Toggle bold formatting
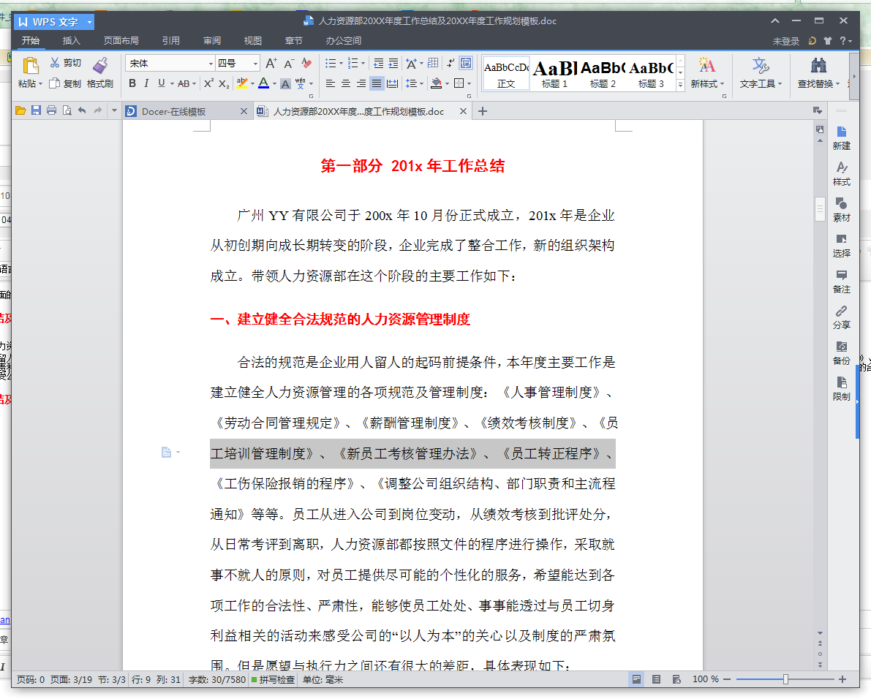This screenshot has width=871, height=699. coord(132,83)
